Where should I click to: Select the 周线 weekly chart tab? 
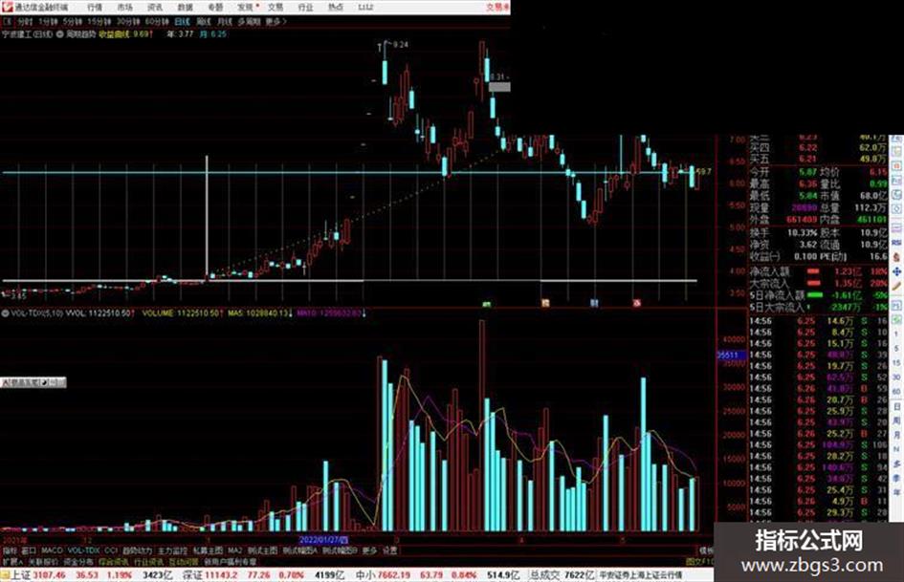pyautogui.click(x=204, y=22)
